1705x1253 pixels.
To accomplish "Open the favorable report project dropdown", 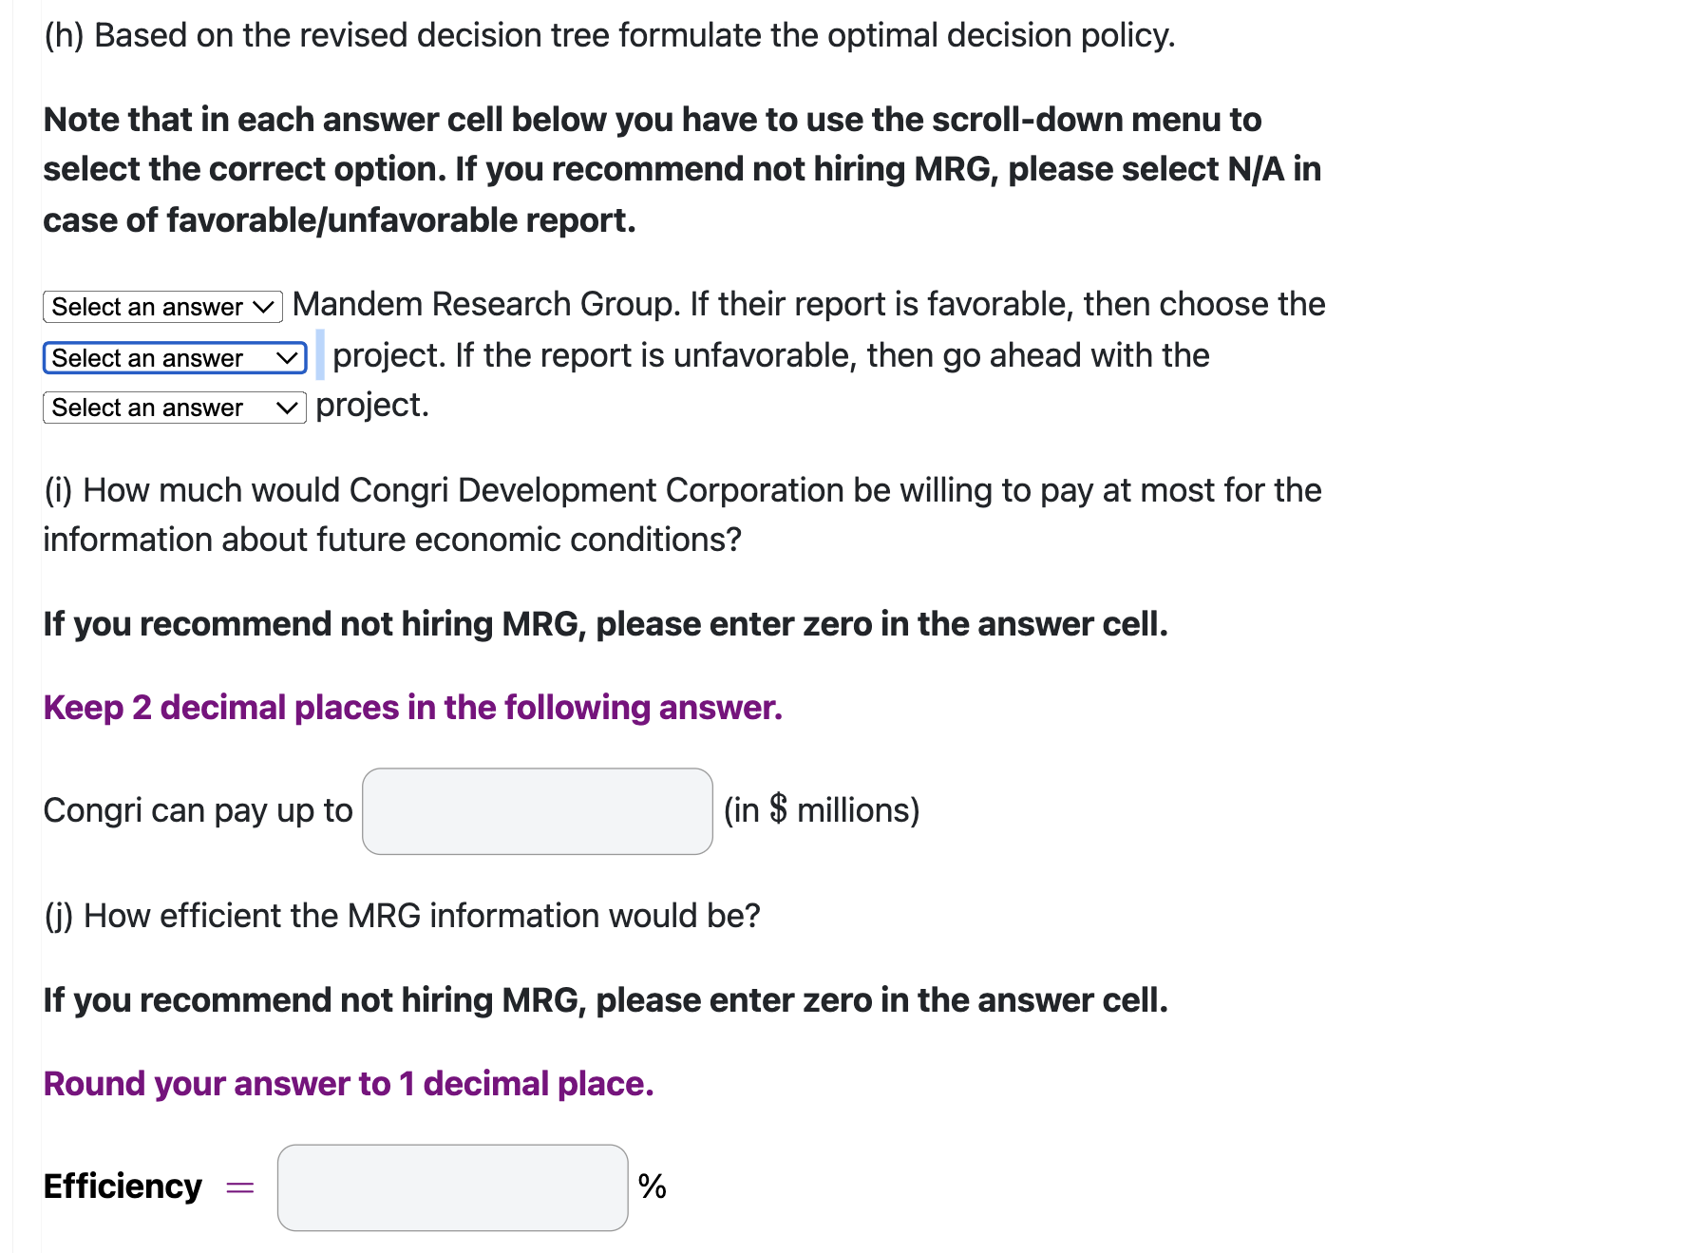I will point(175,358).
